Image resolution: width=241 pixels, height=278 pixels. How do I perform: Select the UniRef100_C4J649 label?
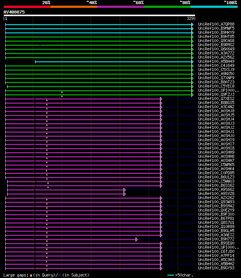click(216, 65)
